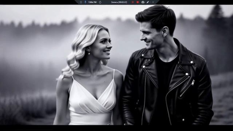
Task: Click the 1366x768 resolution label
Action: (x=92, y=2)
